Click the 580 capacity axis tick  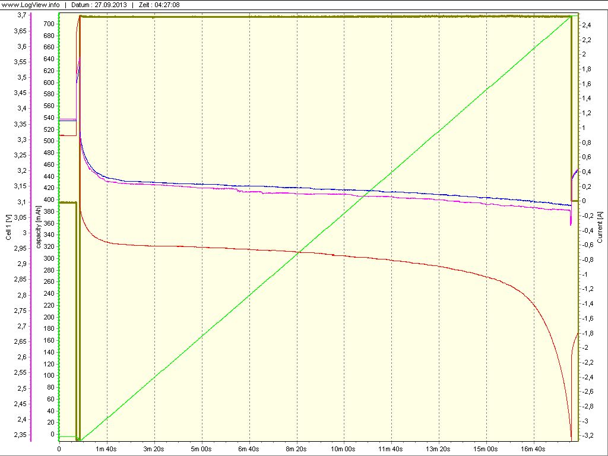(49, 94)
